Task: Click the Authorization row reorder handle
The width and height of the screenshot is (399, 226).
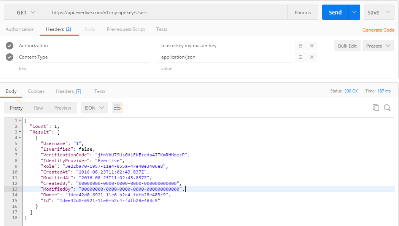Action: point(300,46)
